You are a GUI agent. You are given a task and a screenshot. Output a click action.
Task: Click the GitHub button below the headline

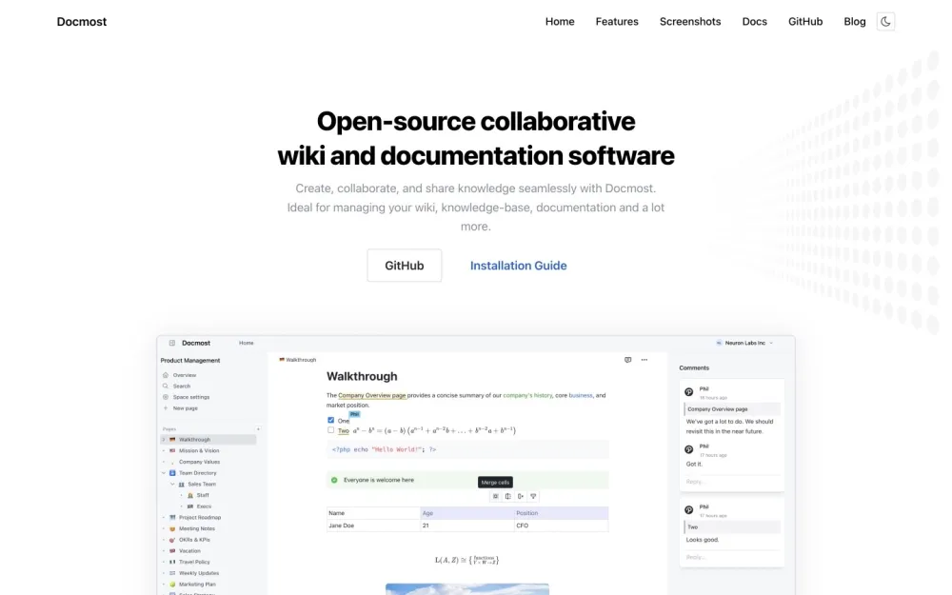(404, 265)
